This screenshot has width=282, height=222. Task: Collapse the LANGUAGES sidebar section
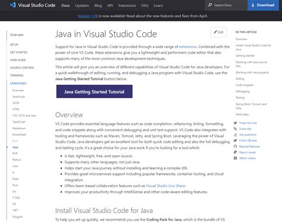[18, 83]
